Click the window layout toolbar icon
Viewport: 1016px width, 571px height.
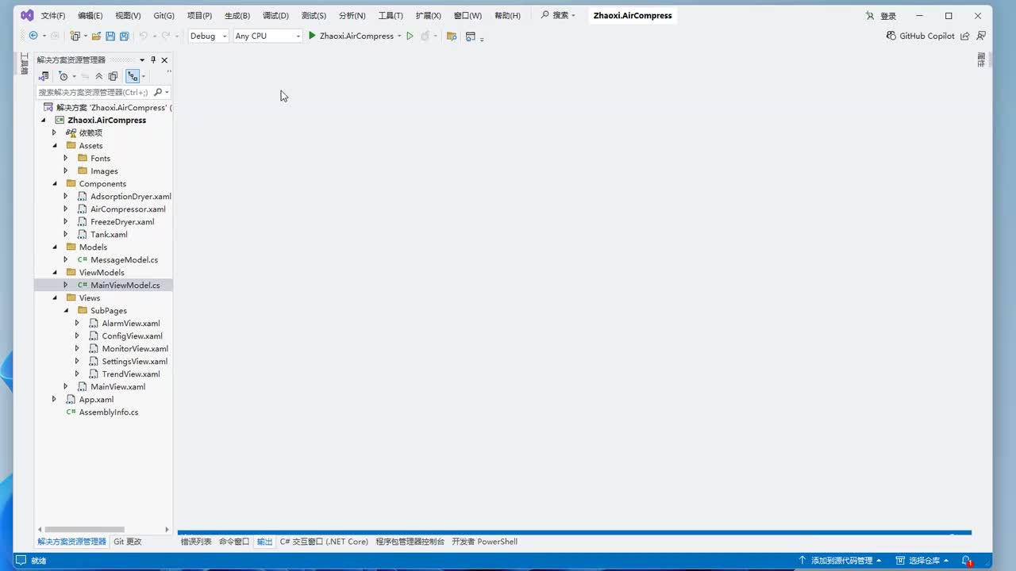pyautogui.click(x=471, y=36)
